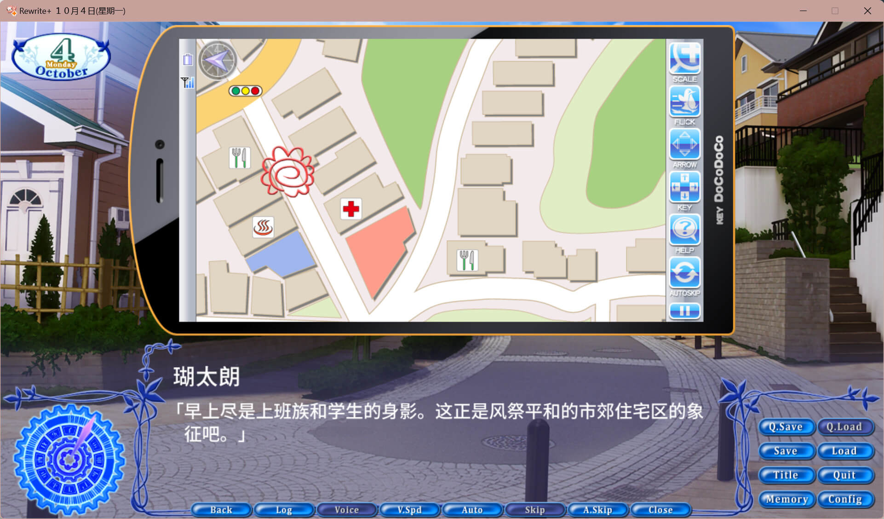This screenshot has width=884, height=519.
Task: Toggle the Skip mode button
Action: (x=534, y=510)
